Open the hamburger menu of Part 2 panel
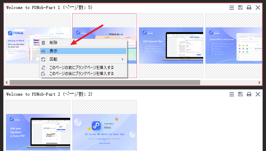The width and height of the screenshot is (266, 151). point(232,94)
